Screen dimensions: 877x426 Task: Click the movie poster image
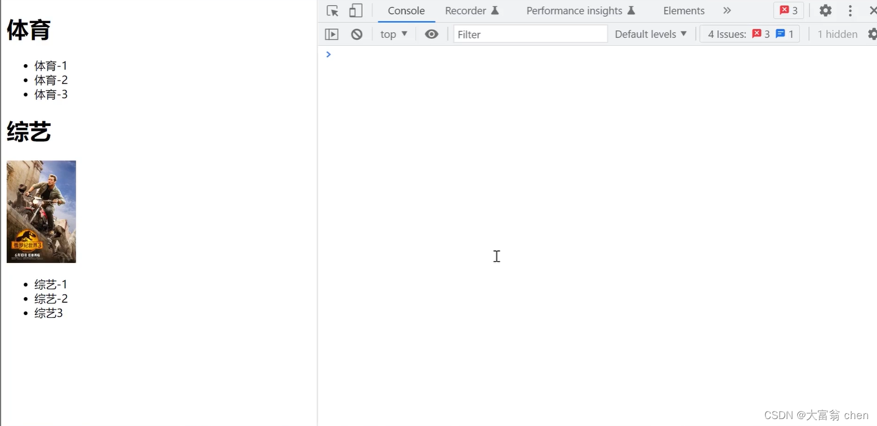tap(41, 212)
